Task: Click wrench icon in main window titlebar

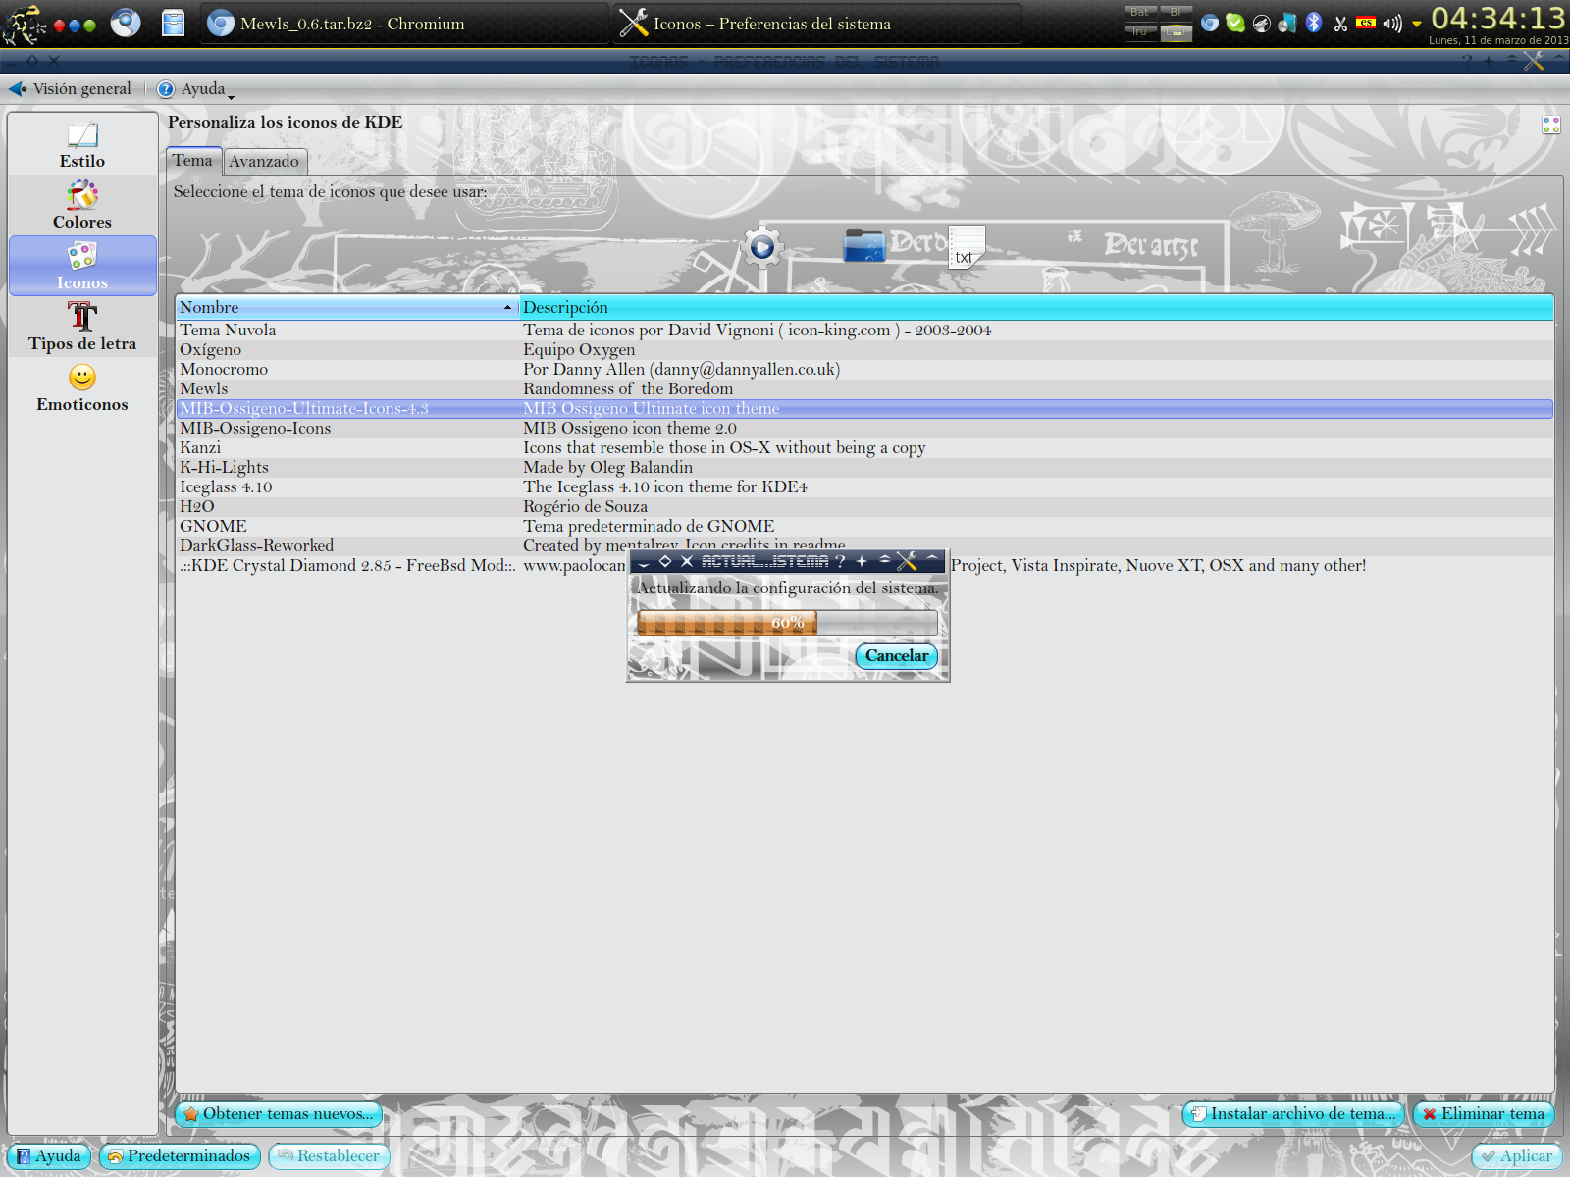Action: point(1534,62)
